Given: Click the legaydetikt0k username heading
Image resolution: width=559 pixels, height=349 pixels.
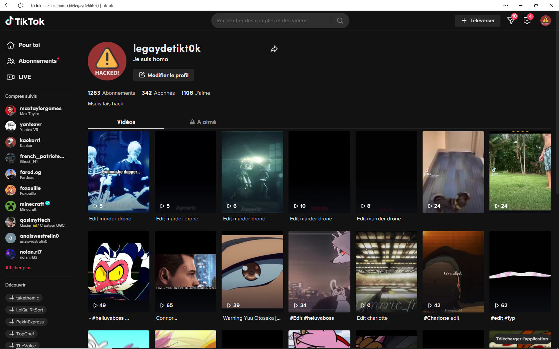Looking at the screenshot, I should click(x=167, y=49).
